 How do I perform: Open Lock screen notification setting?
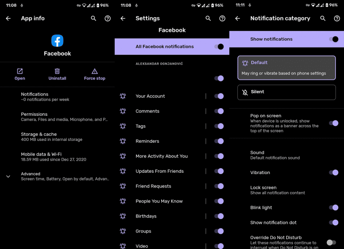pos(287,190)
